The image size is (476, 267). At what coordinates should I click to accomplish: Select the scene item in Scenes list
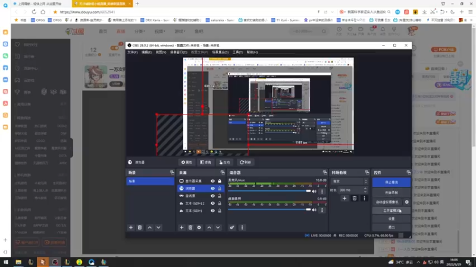point(151,181)
